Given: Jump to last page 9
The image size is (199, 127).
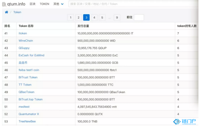Looking at the screenshot, I should tap(117, 18).
